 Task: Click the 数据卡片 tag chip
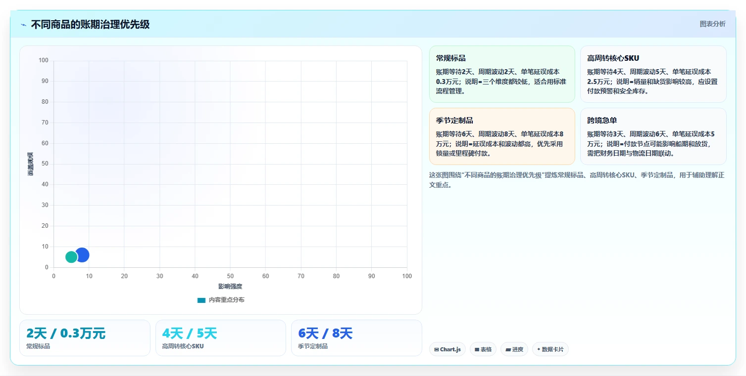[550, 349]
